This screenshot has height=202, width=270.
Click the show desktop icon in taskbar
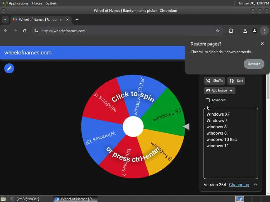[3, 199]
